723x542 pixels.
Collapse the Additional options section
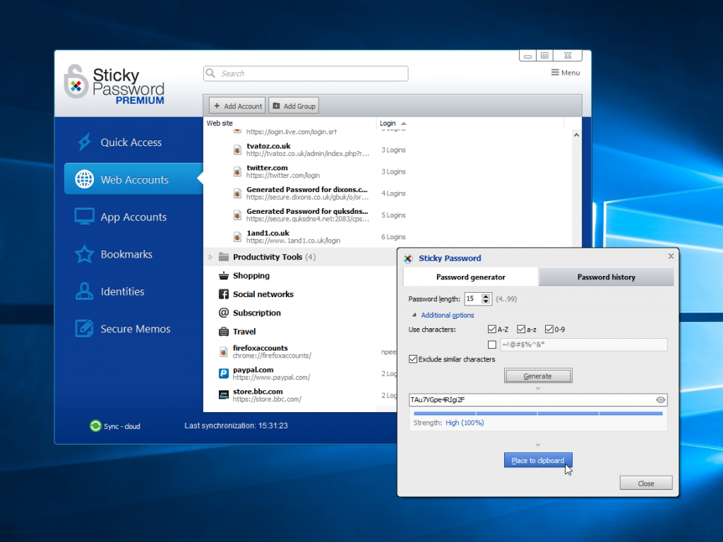(414, 315)
